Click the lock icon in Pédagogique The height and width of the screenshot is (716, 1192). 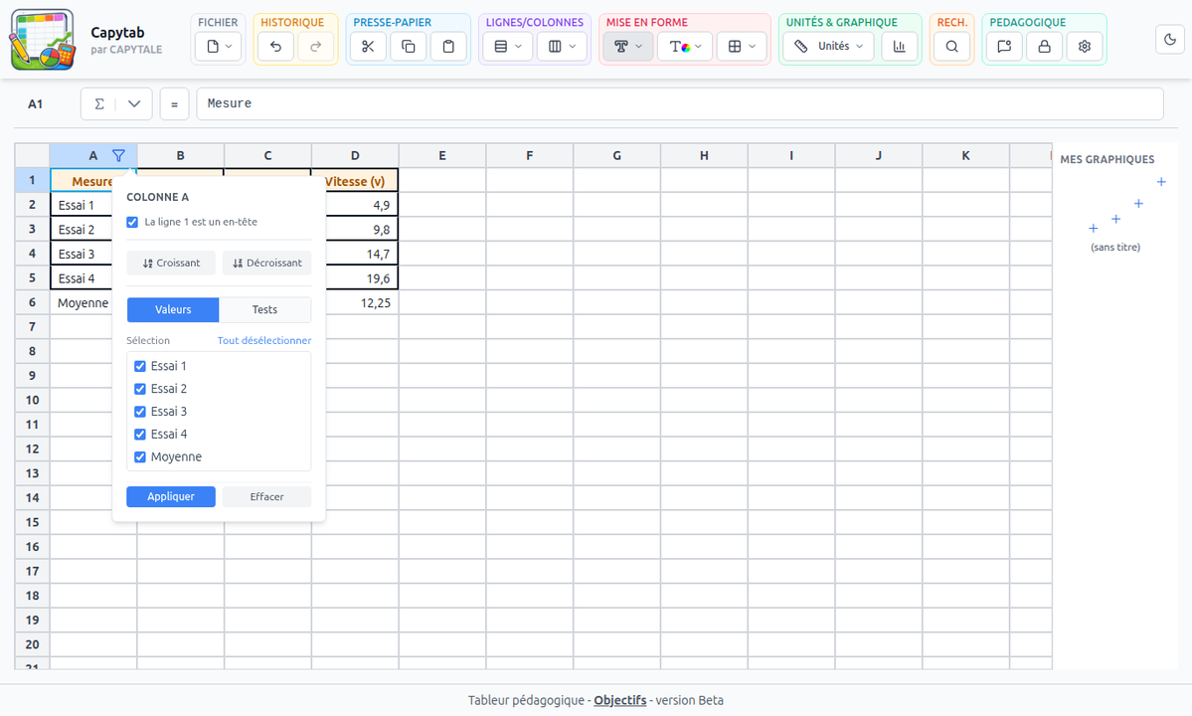(1045, 47)
